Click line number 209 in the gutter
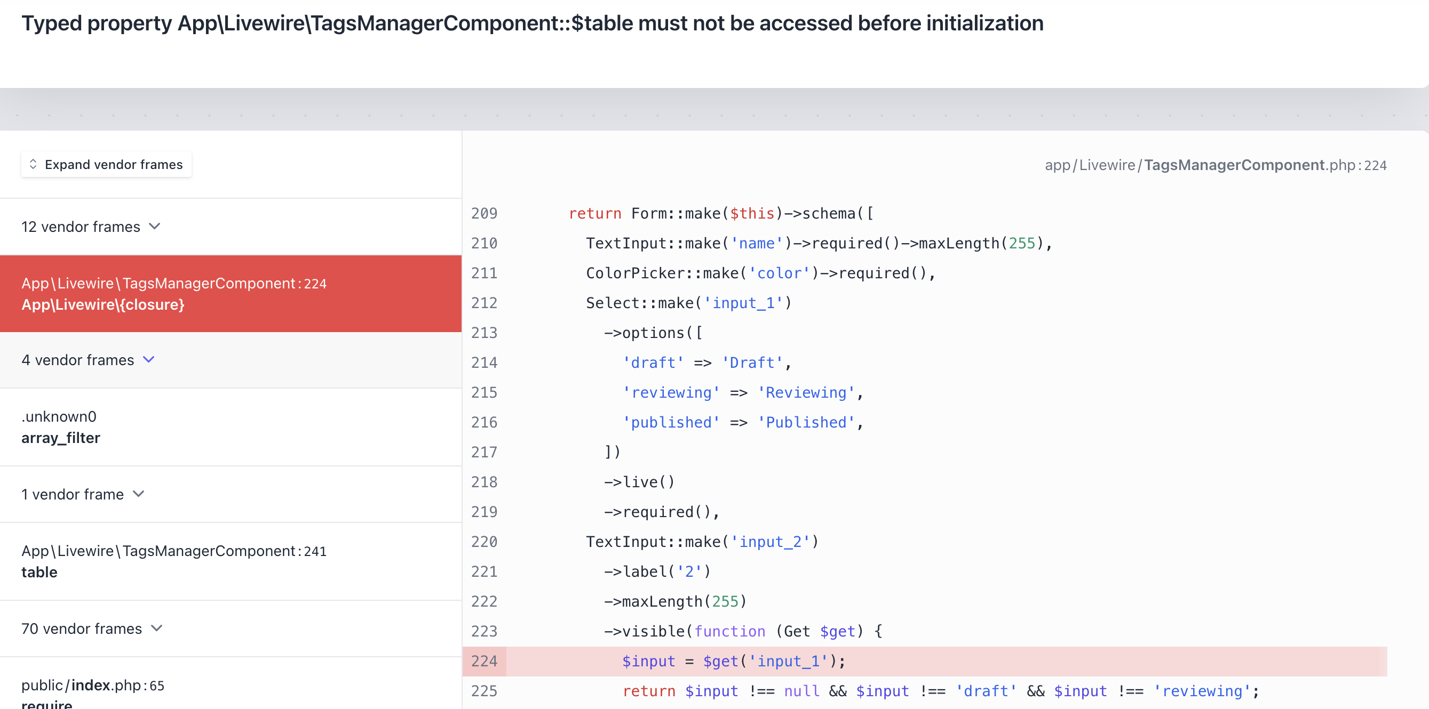This screenshot has width=1429, height=709. [485, 213]
